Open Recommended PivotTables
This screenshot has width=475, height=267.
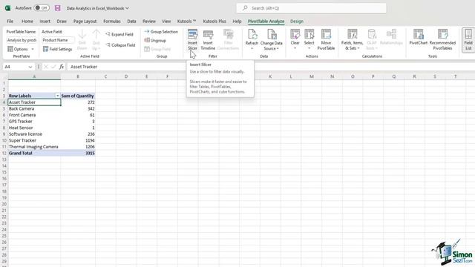tap(442, 39)
